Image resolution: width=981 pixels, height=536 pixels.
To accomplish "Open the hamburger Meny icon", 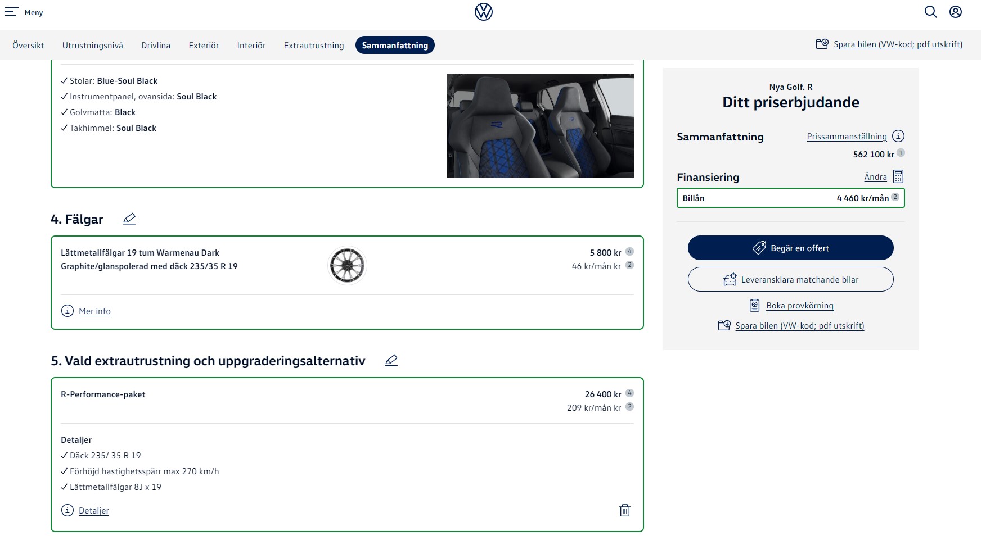I will click(x=11, y=12).
